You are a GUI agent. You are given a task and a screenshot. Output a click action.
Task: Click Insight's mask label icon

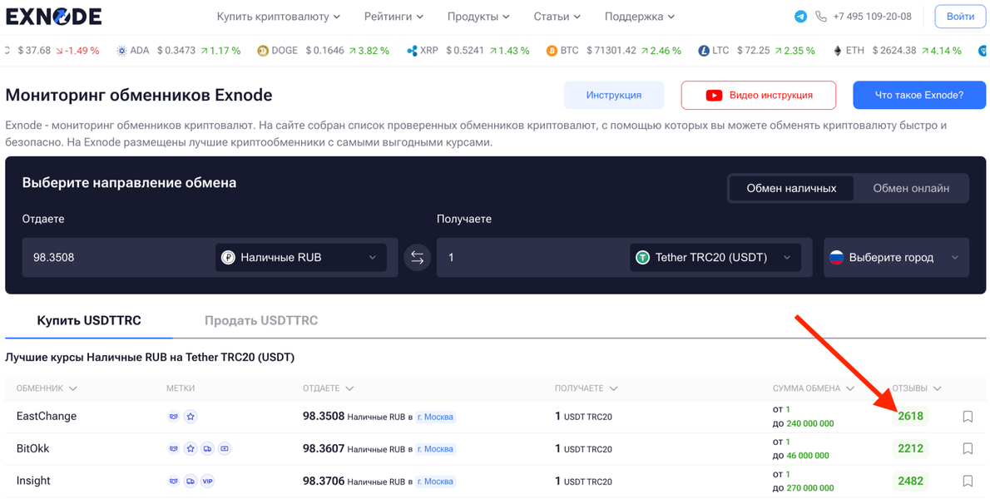coord(174,481)
